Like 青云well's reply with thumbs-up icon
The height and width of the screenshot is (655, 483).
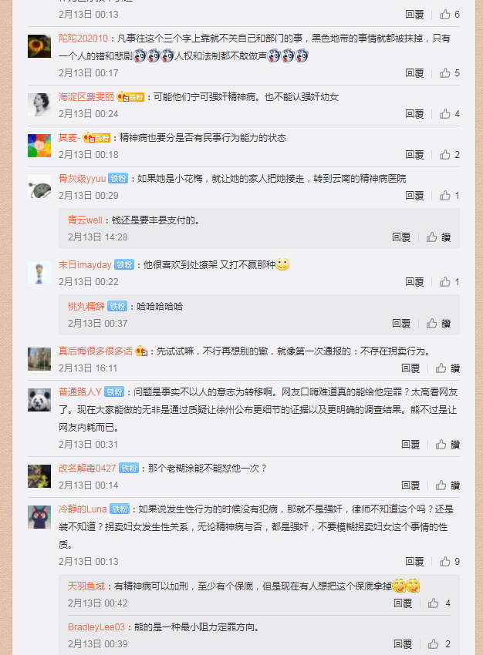[x=431, y=237]
